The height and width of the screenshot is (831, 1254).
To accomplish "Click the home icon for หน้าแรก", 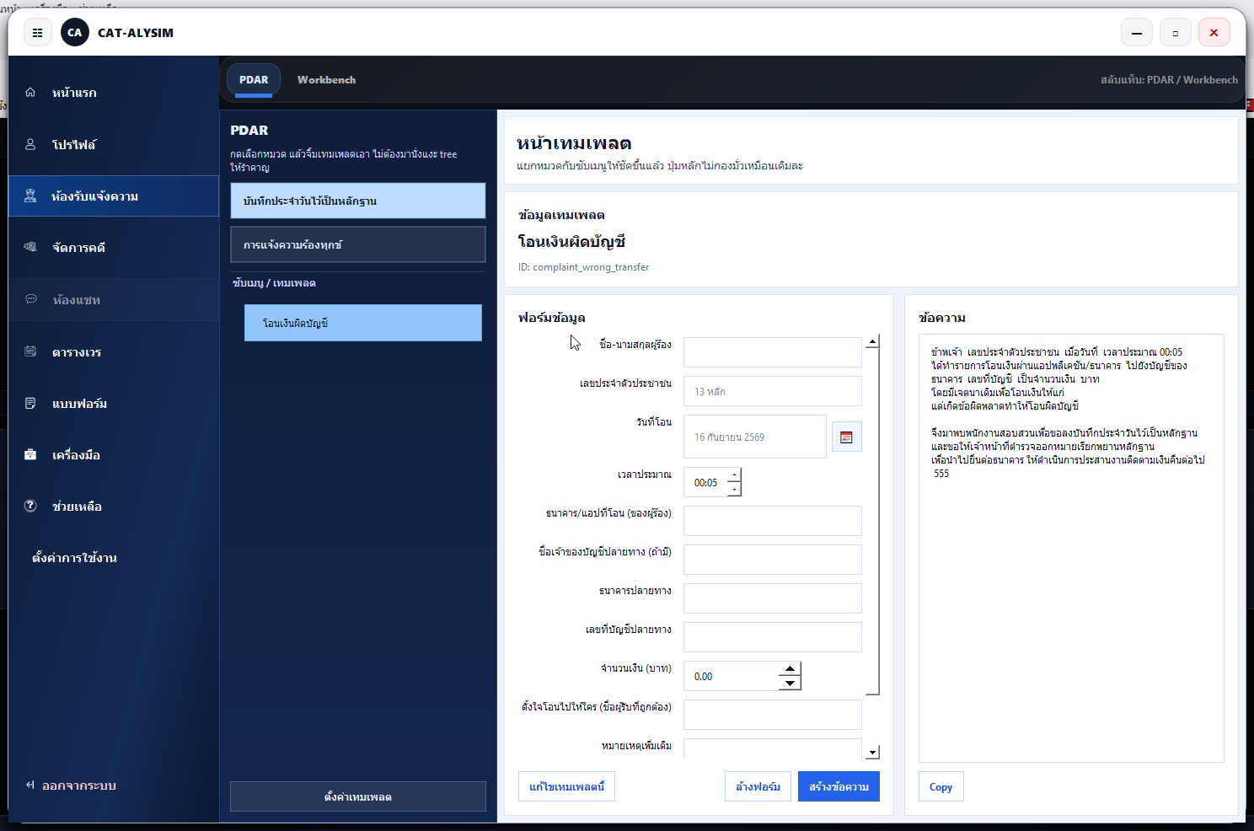I will pos(30,93).
